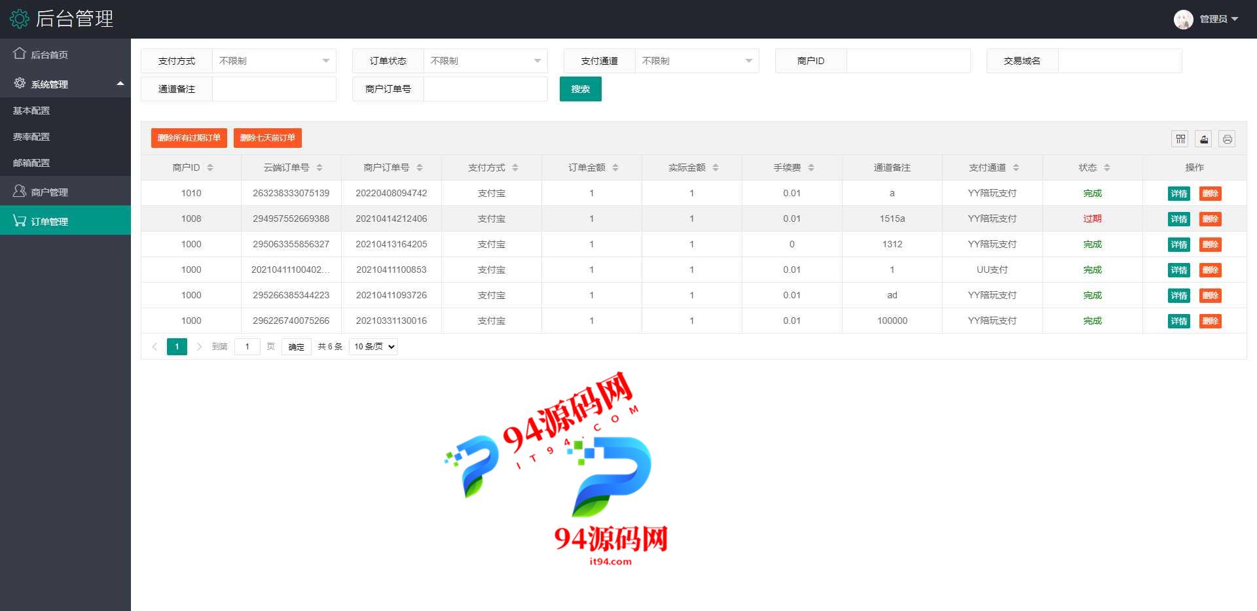1257x611 pixels.
Task: Click the UU支付 channel cell
Action: pyautogui.click(x=992, y=270)
